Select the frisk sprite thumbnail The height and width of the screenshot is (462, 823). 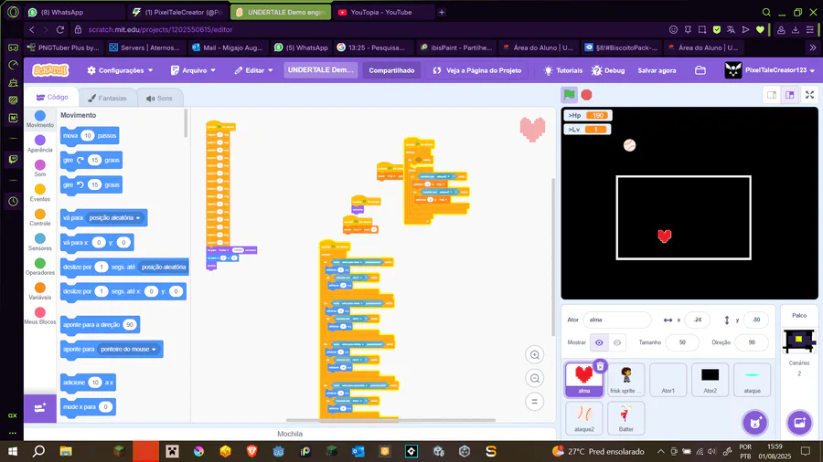coord(626,379)
